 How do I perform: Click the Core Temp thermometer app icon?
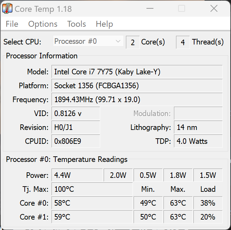7,9
